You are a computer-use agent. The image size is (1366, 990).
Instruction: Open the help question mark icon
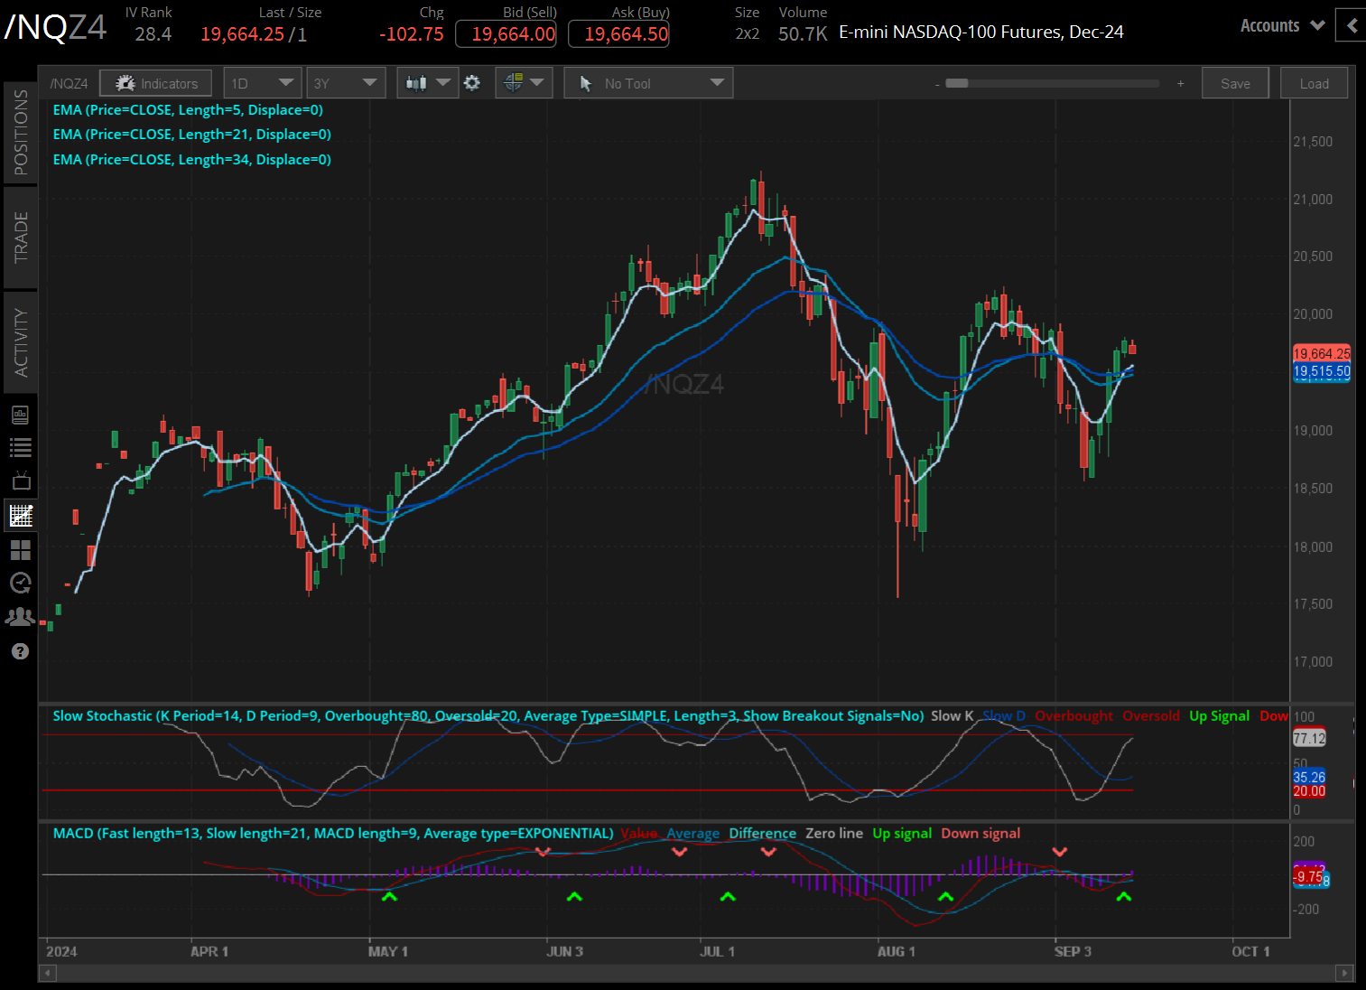click(x=20, y=650)
